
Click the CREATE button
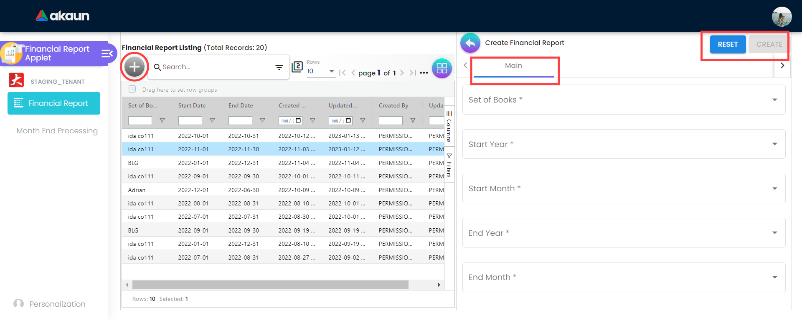click(769, 44)
